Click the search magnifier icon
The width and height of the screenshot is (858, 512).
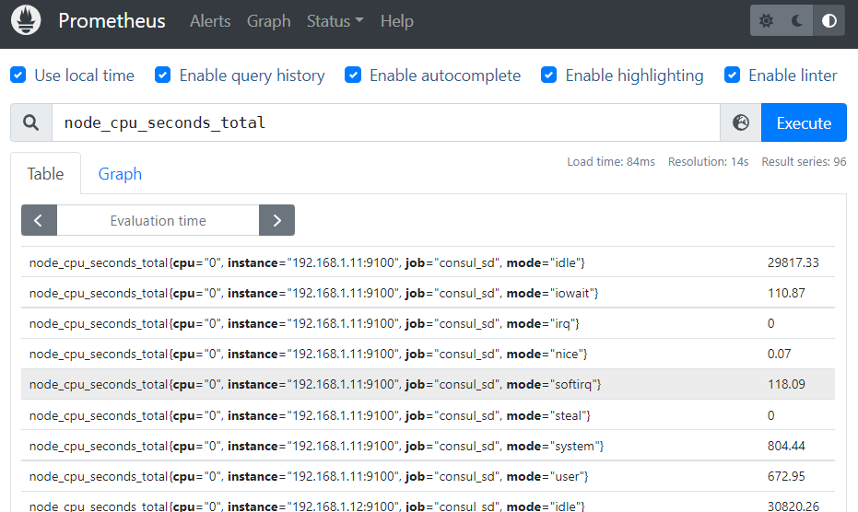click(x=31, y=122)
